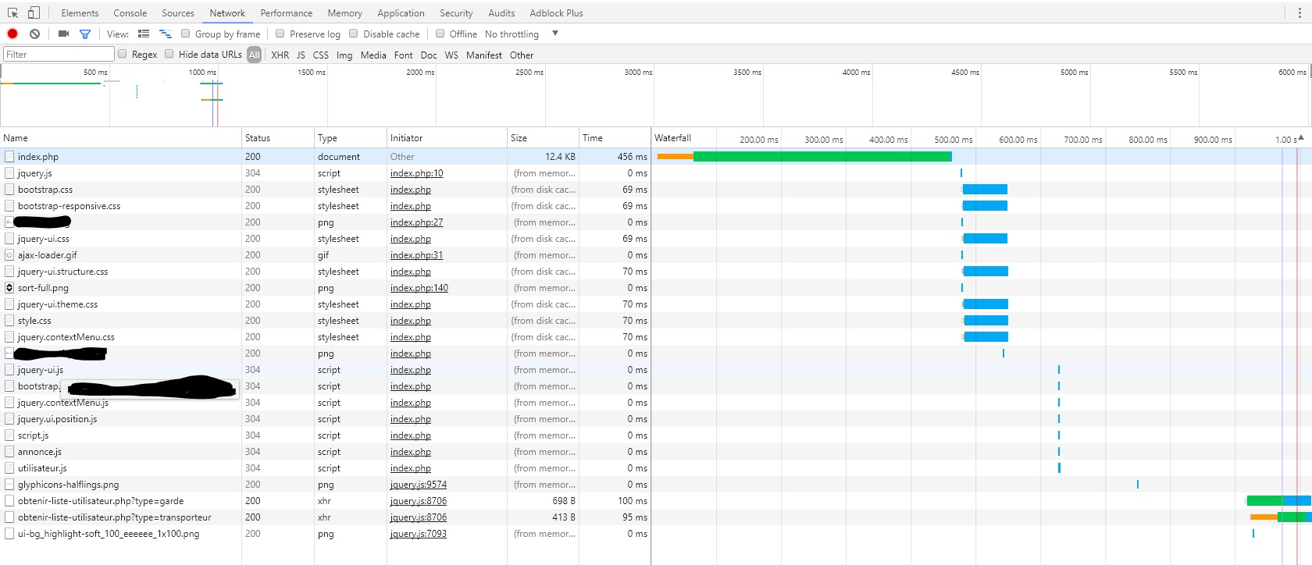The height and width of the screenshot is (565, 1312).
Task: Open the jquery.js:9574 initiator link
Action: 419,485
